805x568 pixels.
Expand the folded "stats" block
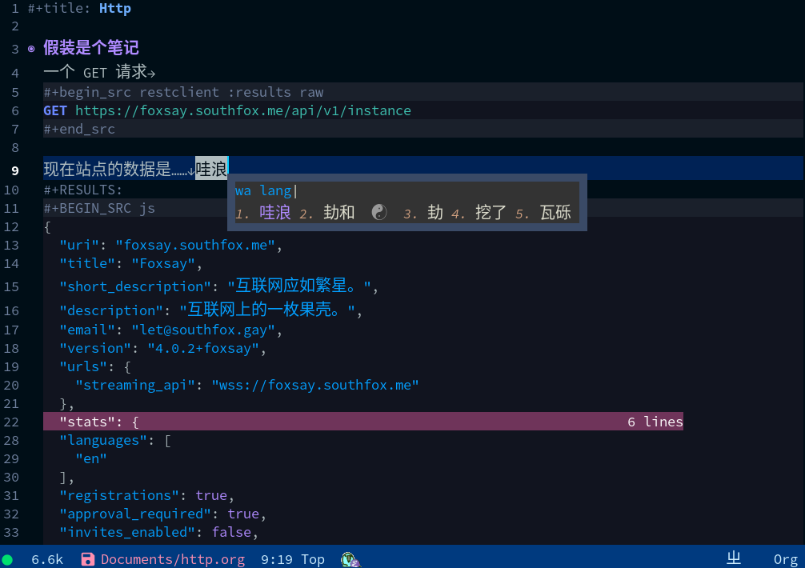(99, 422)
